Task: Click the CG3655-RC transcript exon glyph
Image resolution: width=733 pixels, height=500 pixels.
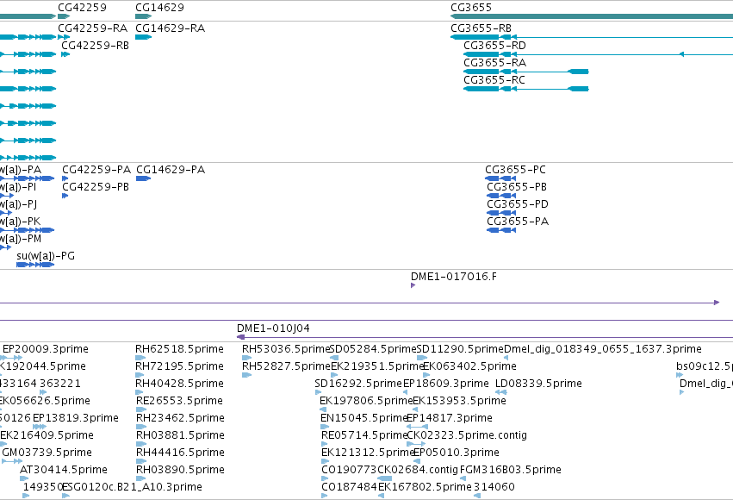Action: pyautogui.click(x=578, y=89)
